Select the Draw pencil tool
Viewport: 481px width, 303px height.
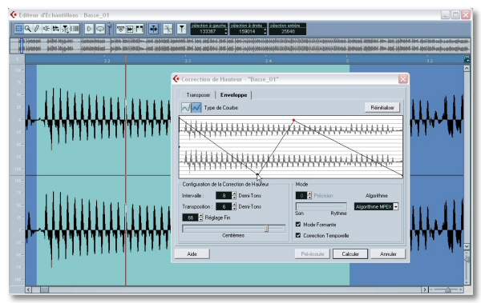coord(37,29)
